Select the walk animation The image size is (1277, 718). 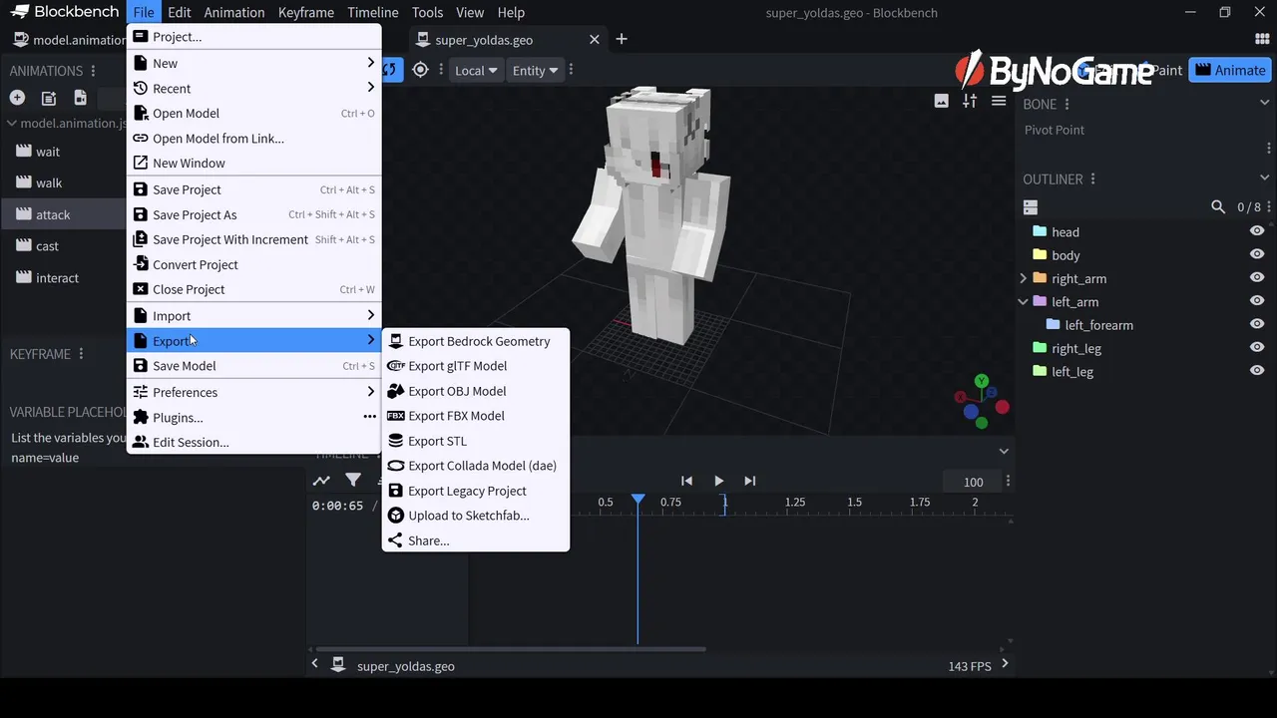[63, 182]
